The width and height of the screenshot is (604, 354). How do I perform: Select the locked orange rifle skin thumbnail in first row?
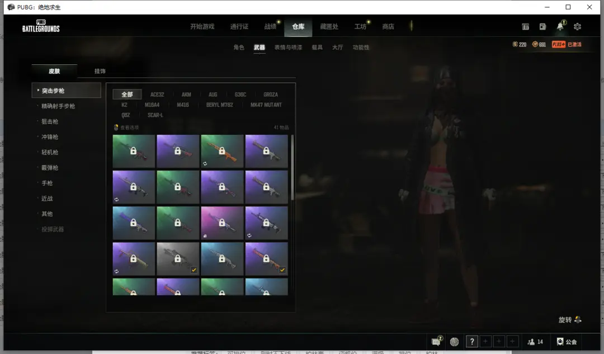pyautogui.click(x=222, y=151)
